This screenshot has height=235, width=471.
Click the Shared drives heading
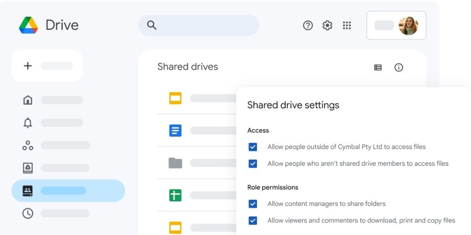coord(188,67)
